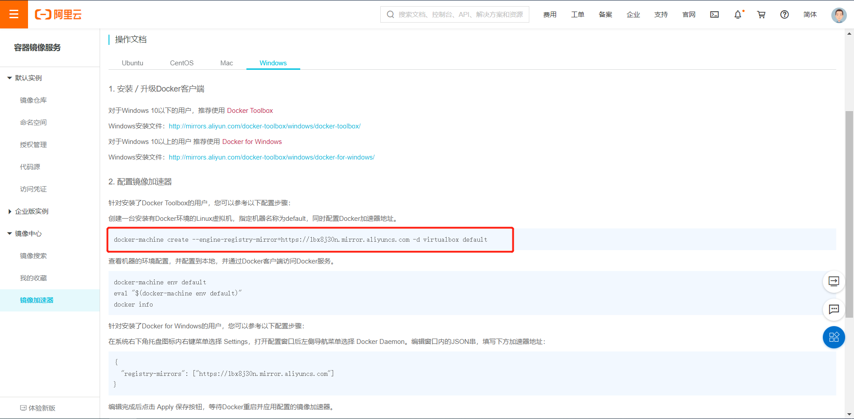This screenshot has width=854, height=419.
Task: Click the registry-mirrors JSON line
Action: (227, 374)
